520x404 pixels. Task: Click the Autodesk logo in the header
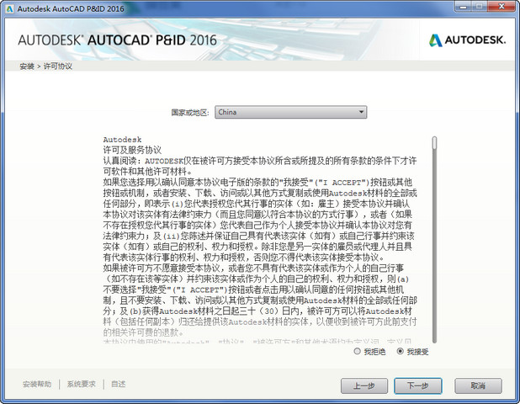pyautogui.click(x=467, y=40)
